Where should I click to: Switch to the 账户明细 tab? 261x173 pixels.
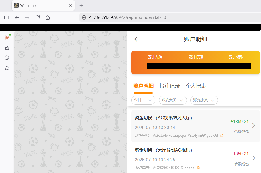click(x=143, y=86)
